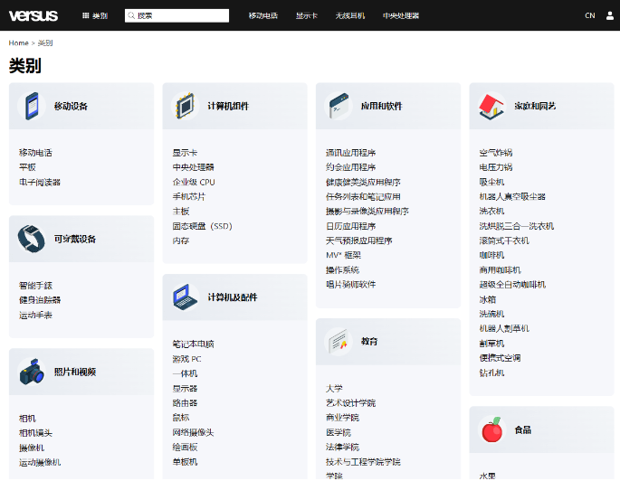The image size is (620, 481).
Task: Open the 类别 grid menu
Action: (x=95, y=15)
